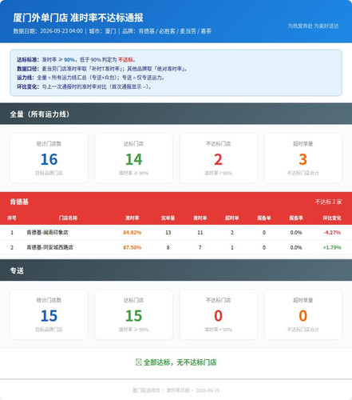Select the 运力线 explanation line
The width and height of the screenshot is (352, 400).
[91, 78]
